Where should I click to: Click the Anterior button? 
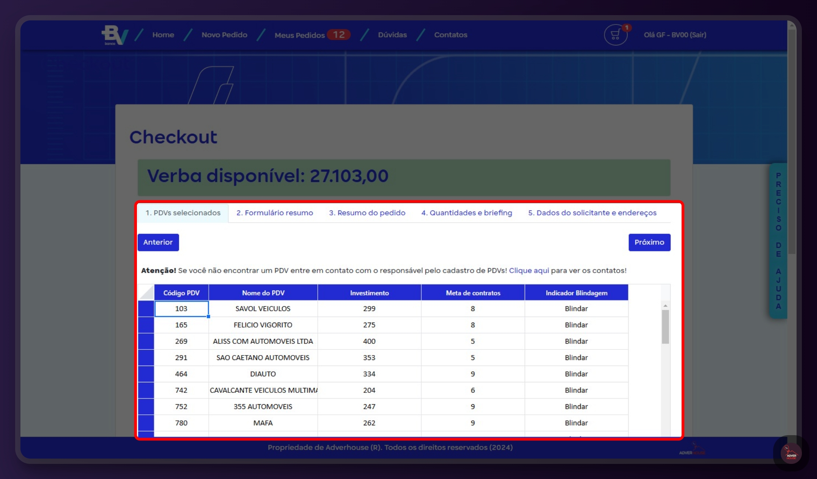point(158,242)
